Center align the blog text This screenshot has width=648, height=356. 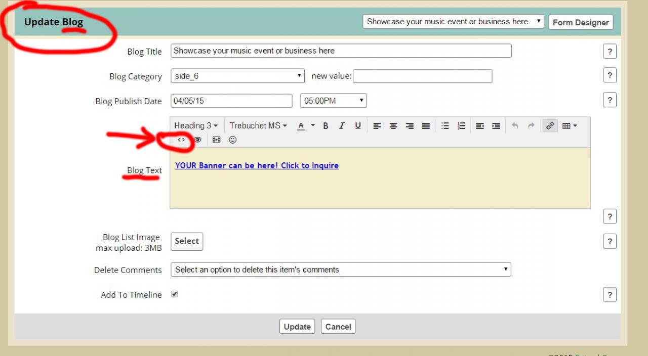[393, 126]
